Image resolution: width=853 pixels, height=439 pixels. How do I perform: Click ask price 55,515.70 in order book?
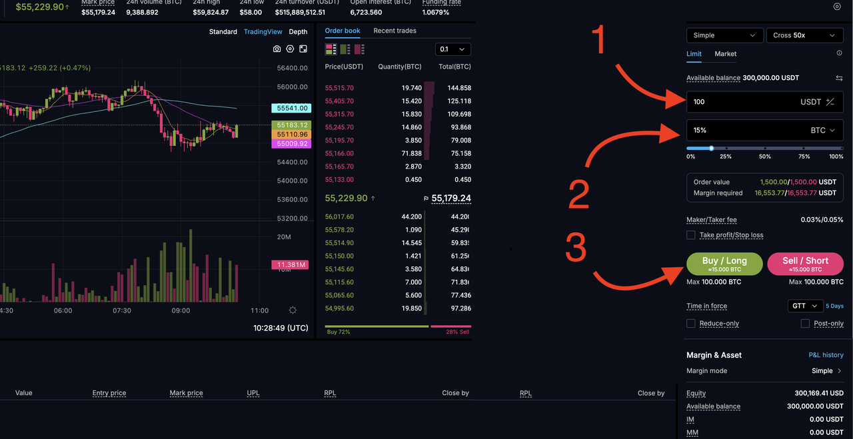(x=339, y=88)
